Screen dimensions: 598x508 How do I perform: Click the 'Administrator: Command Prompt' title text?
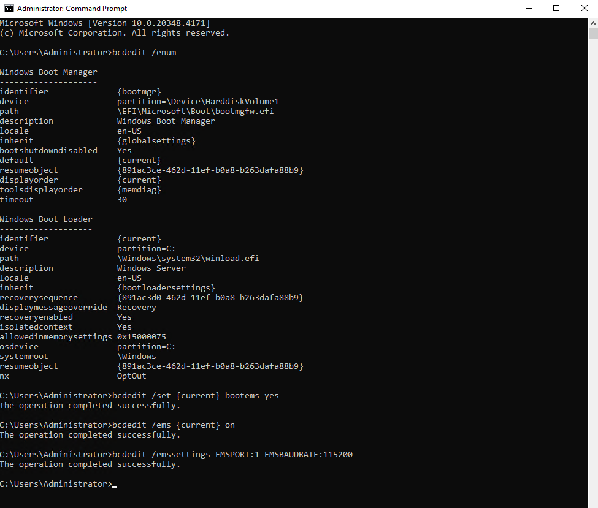pyautogui.click(x=72, y=9)
